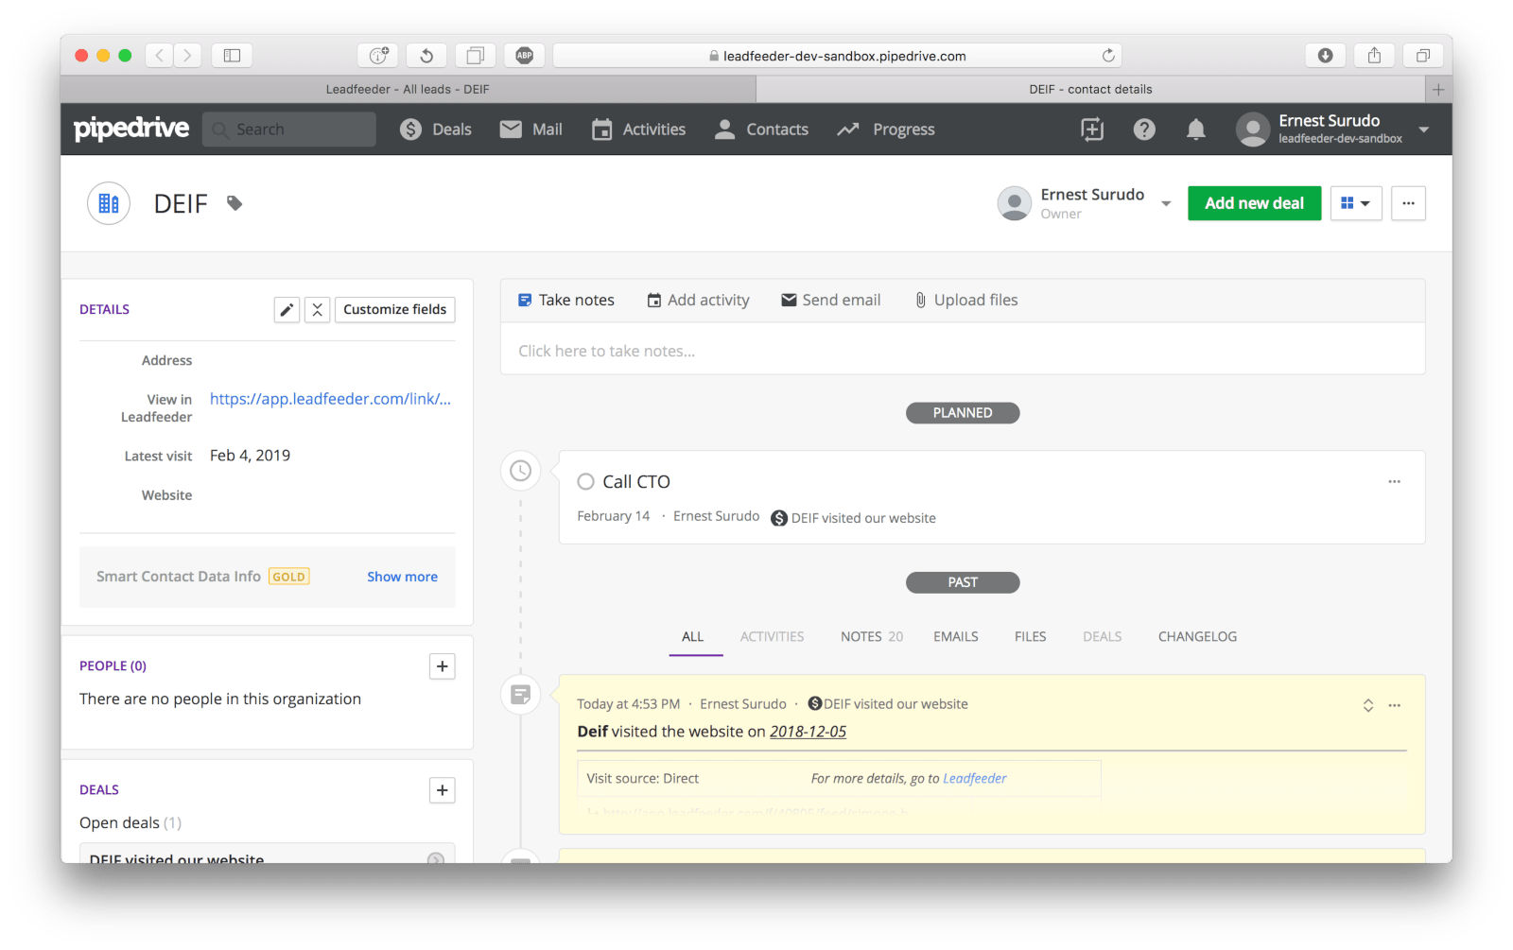Mark the Call CTO activity as done
This screenshot has width=1513, height=950.
[x=585, y=481]
